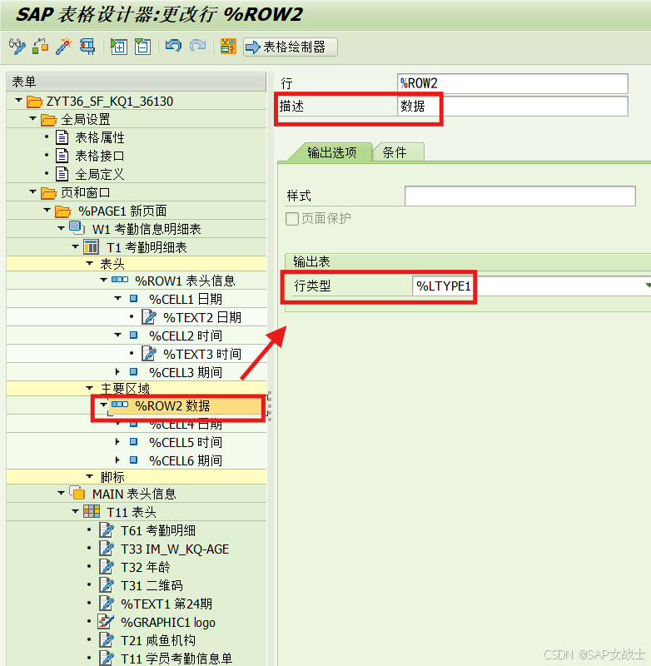Expand the %CELL5 时间 cell
651x666 pixels.
pos(117,442)
